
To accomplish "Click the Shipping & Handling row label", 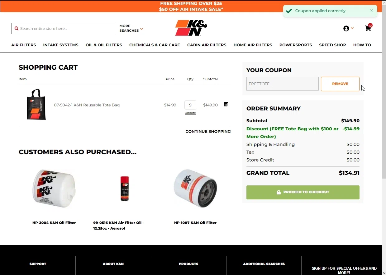I will tap(270, 144).
